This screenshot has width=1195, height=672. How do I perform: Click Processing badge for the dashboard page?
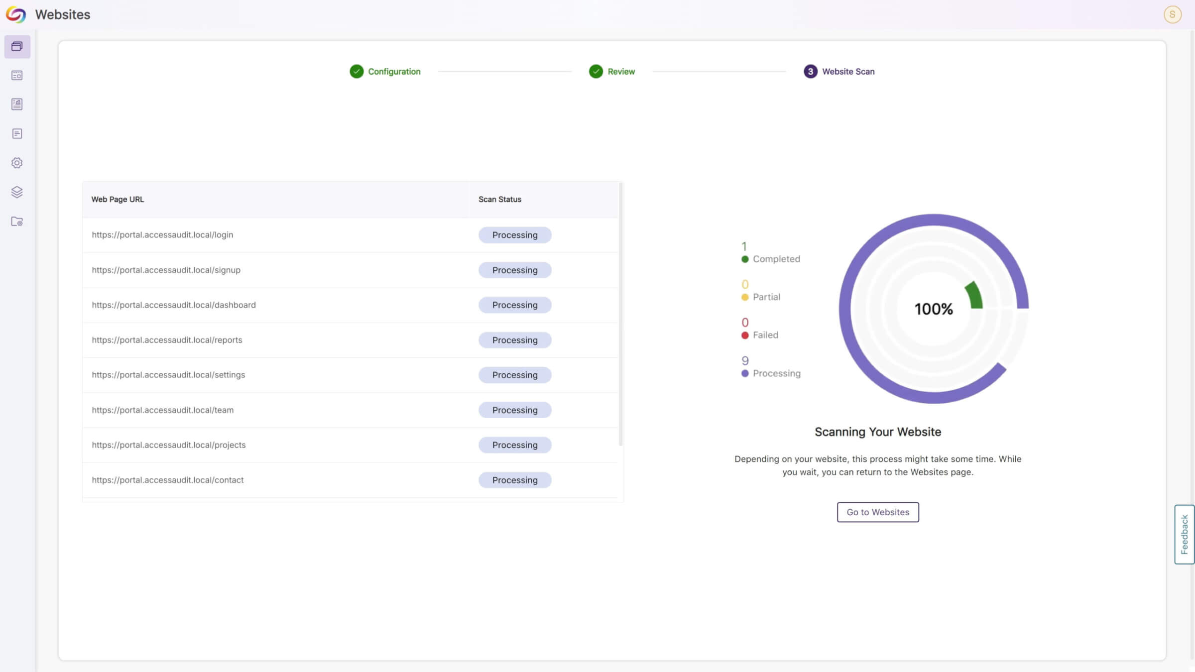click(x=515, y=305)
